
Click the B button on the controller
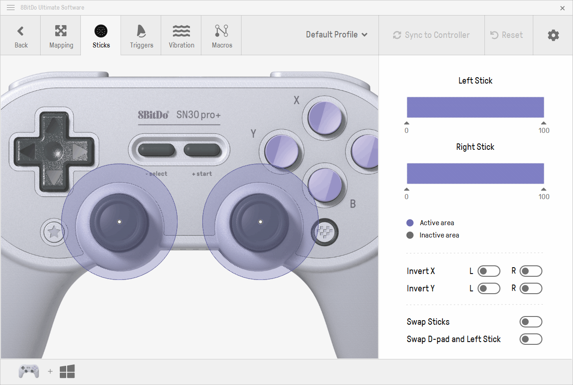325,185
